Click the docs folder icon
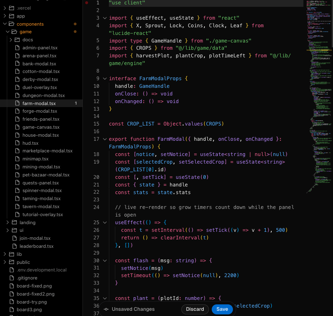 coord(17,40)
